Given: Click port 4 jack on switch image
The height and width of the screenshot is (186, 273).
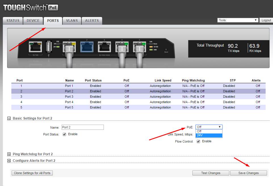Looking at the screenshot, I should [x=122, y=46].
